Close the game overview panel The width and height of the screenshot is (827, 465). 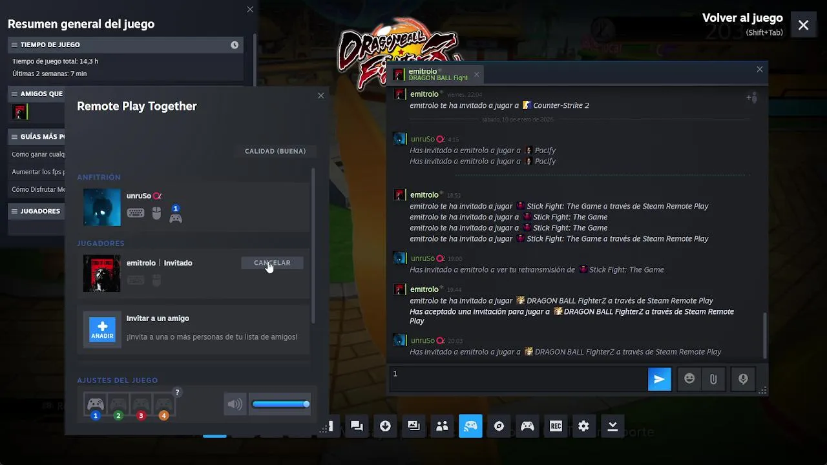pos(250,9)
